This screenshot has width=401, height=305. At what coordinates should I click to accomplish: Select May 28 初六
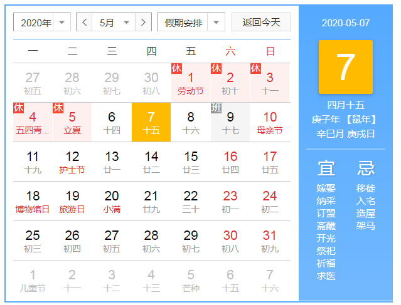(x=151, y=240)
